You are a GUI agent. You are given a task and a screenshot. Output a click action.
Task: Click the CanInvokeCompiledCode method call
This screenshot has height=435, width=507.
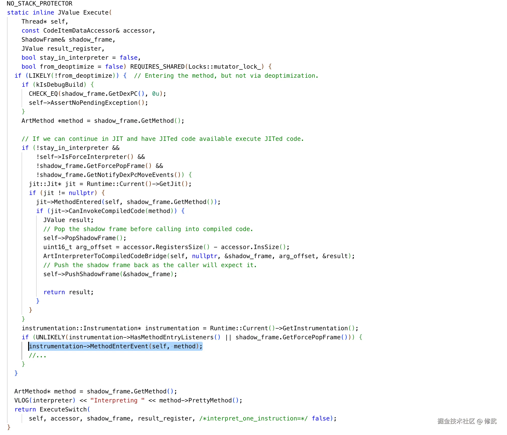pos(107,211)
